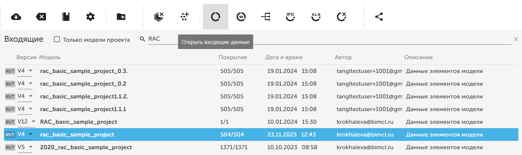
Task: Toggle 'Только модели проекта' checkbox
Action: (x=57, y=39)
